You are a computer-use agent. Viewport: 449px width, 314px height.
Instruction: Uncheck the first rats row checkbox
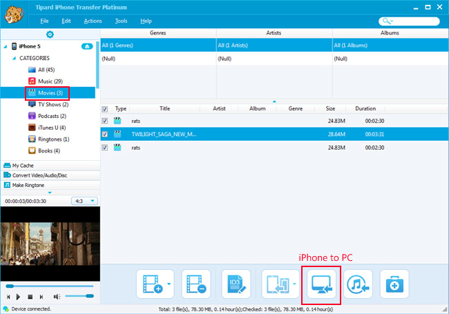click(105, 121)
